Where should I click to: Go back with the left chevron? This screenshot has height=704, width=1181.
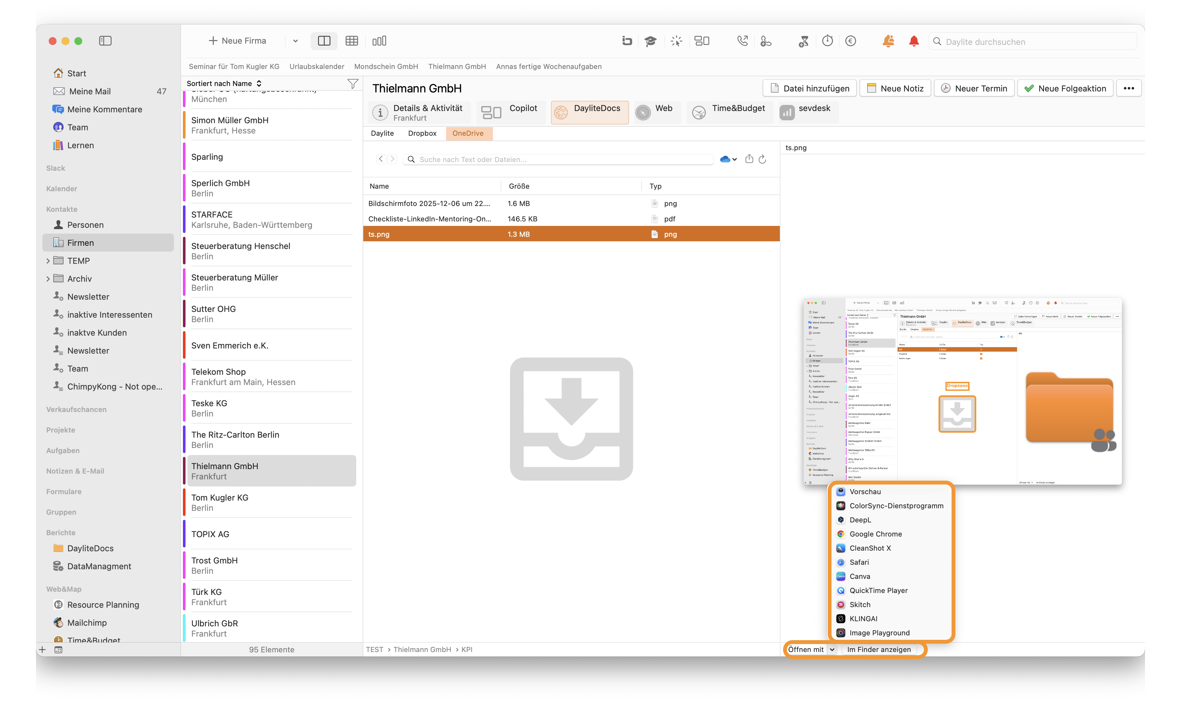pos(381,159)
